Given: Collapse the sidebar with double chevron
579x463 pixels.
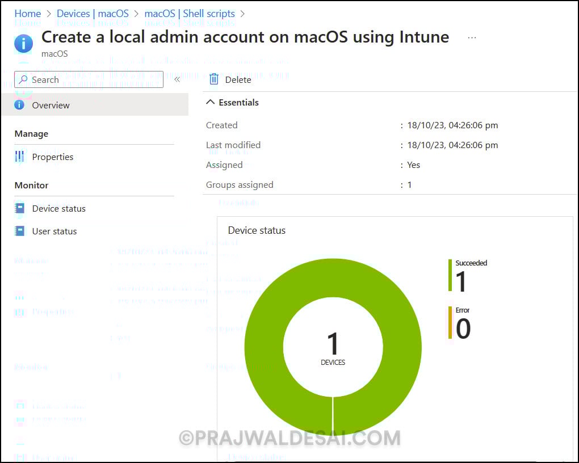Looking at the screenshot, I should (177, 79).
